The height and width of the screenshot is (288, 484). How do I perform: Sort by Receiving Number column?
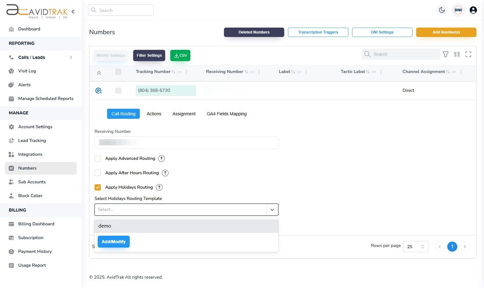(246, 72)
